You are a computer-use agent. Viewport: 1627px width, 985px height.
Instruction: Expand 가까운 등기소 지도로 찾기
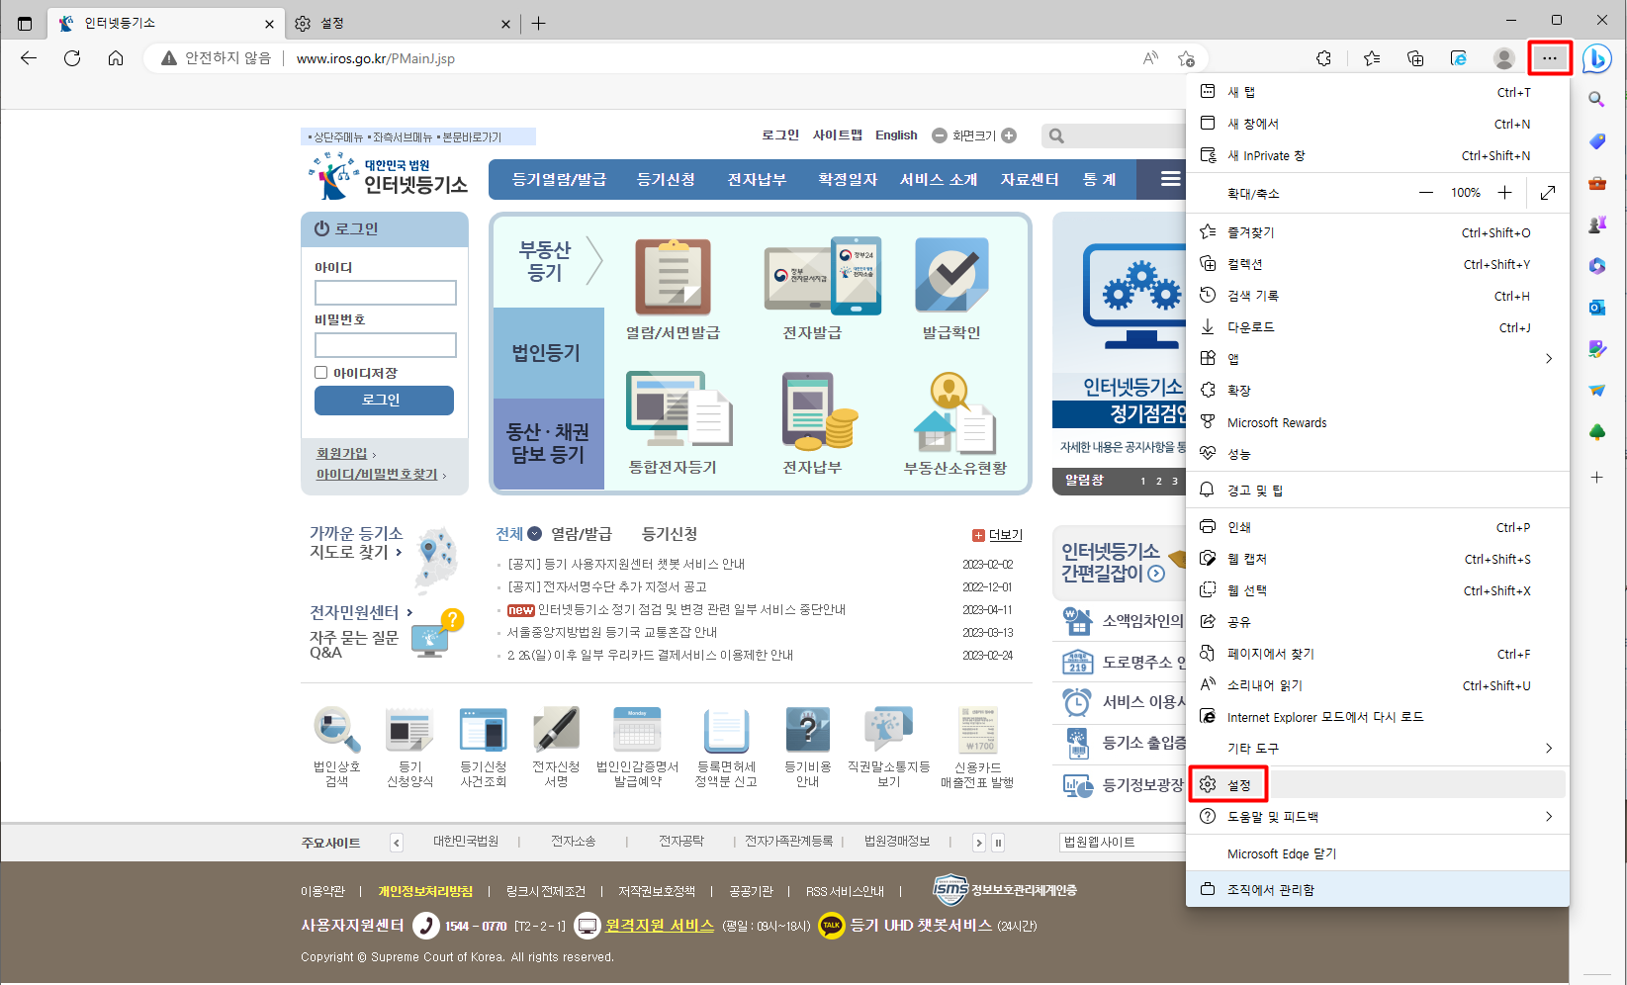click(356, 543)
